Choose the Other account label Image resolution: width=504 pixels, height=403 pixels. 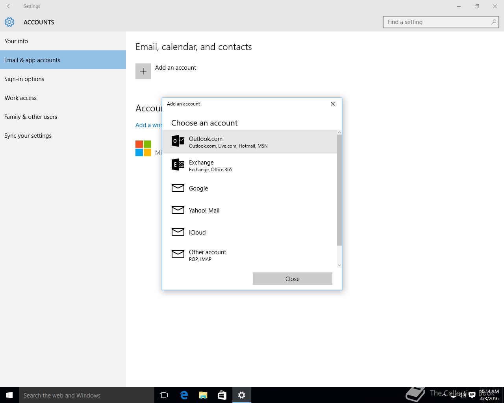(x=208, y=252)
